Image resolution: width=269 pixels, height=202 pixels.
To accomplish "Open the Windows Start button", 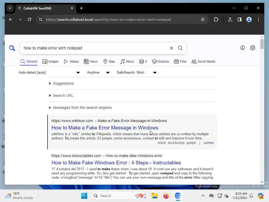I will point(84,196).
